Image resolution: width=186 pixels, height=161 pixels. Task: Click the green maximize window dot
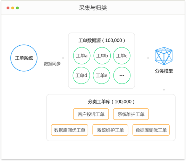click(x=17, y=8)
